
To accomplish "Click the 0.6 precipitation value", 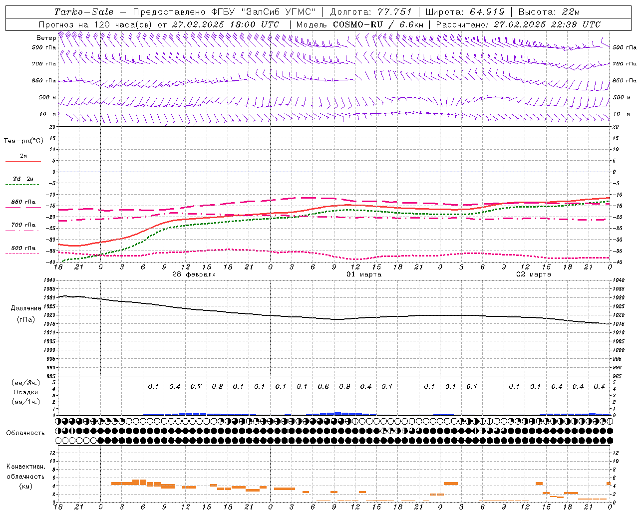I will click(323, 387).
